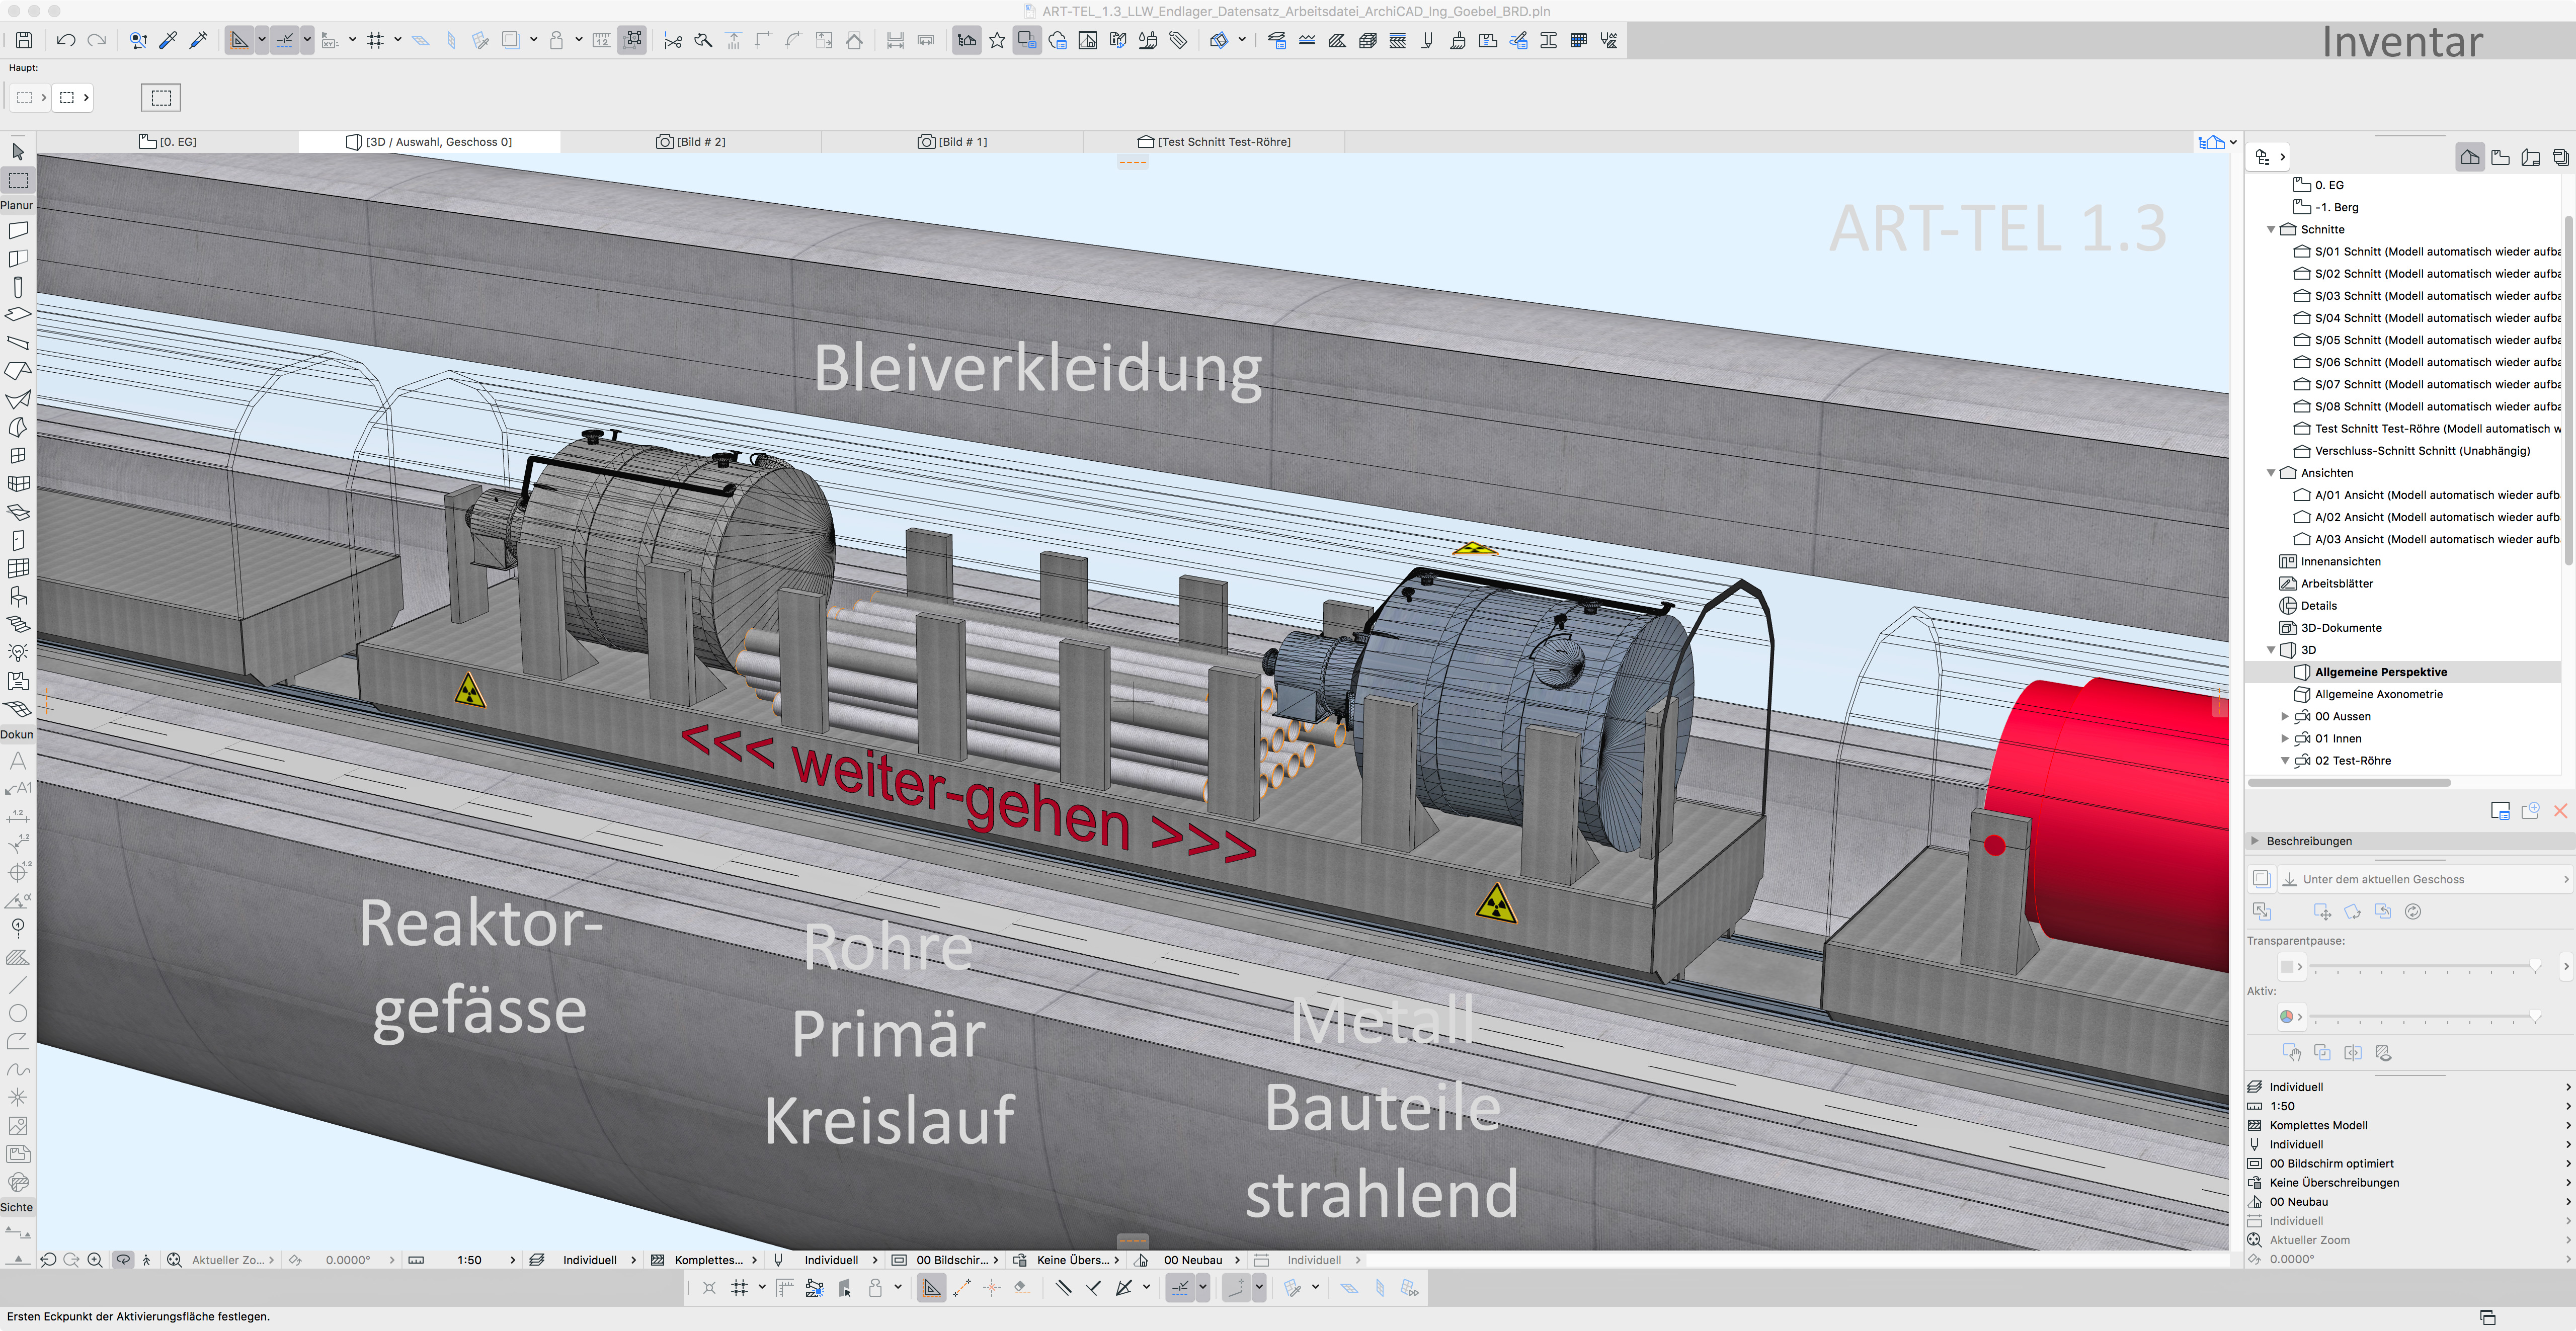This screenshot has width=2576, height=1331.
Task: Toggle the grid snap button
Action: 376,40
